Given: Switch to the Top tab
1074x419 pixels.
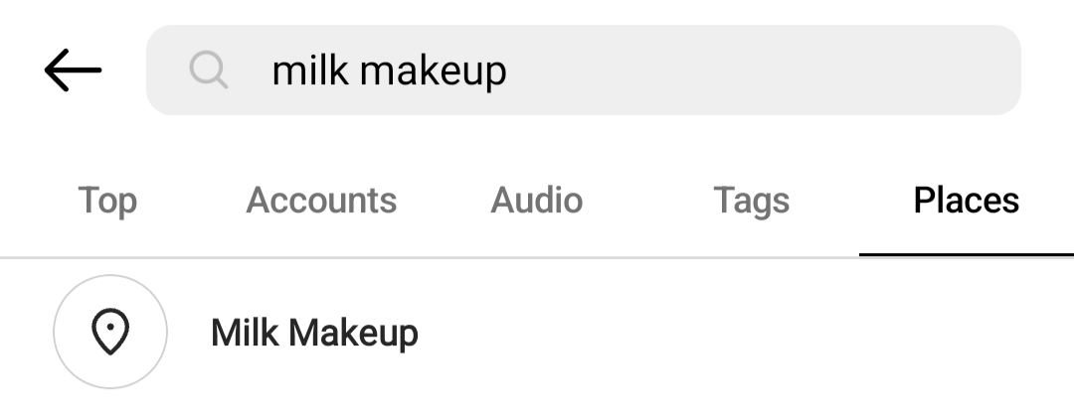Looking at the screenshot, I should (107, 201).
